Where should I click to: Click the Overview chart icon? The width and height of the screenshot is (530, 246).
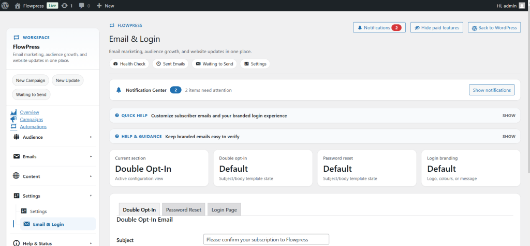[13, 112]
